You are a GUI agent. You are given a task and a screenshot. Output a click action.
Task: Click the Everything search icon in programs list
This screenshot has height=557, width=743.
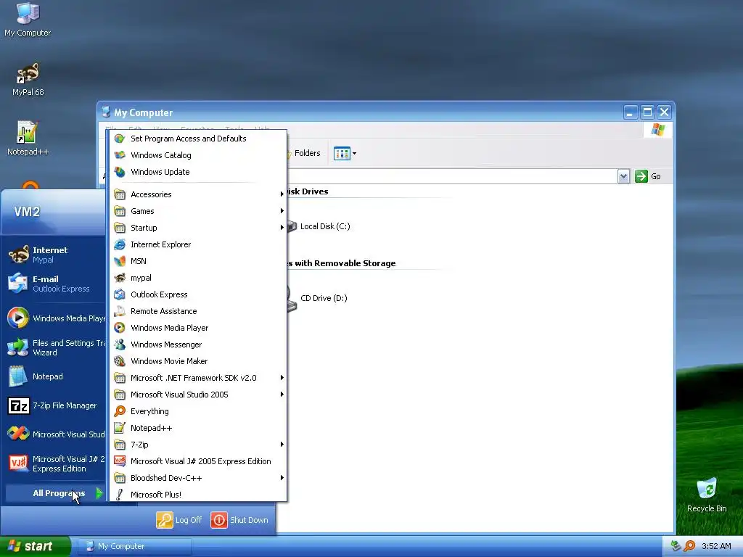point(120,411)
